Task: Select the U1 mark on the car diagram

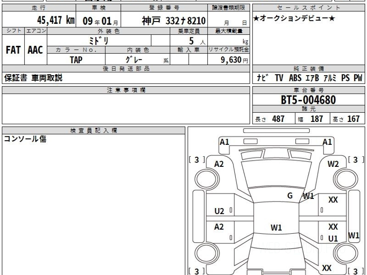Action: [333, 239]
